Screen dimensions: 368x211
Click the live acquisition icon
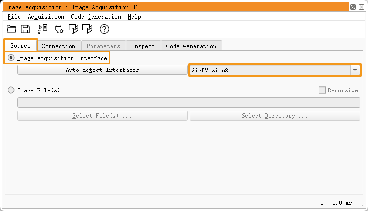click(x=87, y=29)
